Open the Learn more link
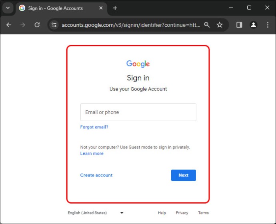 [92, 154]
